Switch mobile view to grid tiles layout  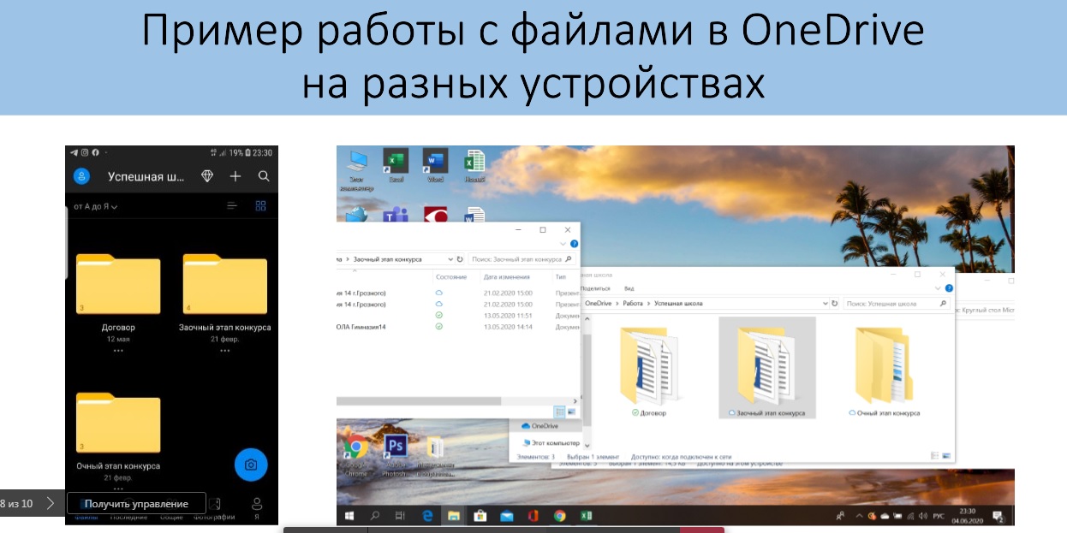pos(261,206)
